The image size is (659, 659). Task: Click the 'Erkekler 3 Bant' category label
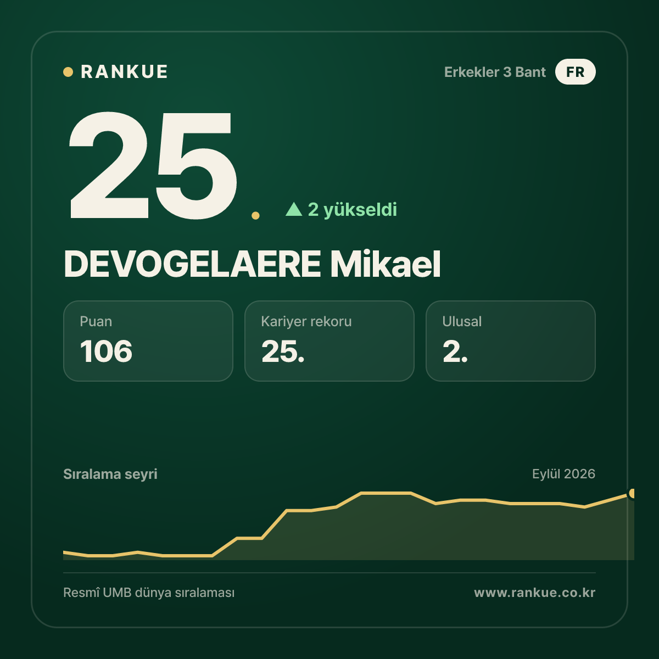(495, 72)
